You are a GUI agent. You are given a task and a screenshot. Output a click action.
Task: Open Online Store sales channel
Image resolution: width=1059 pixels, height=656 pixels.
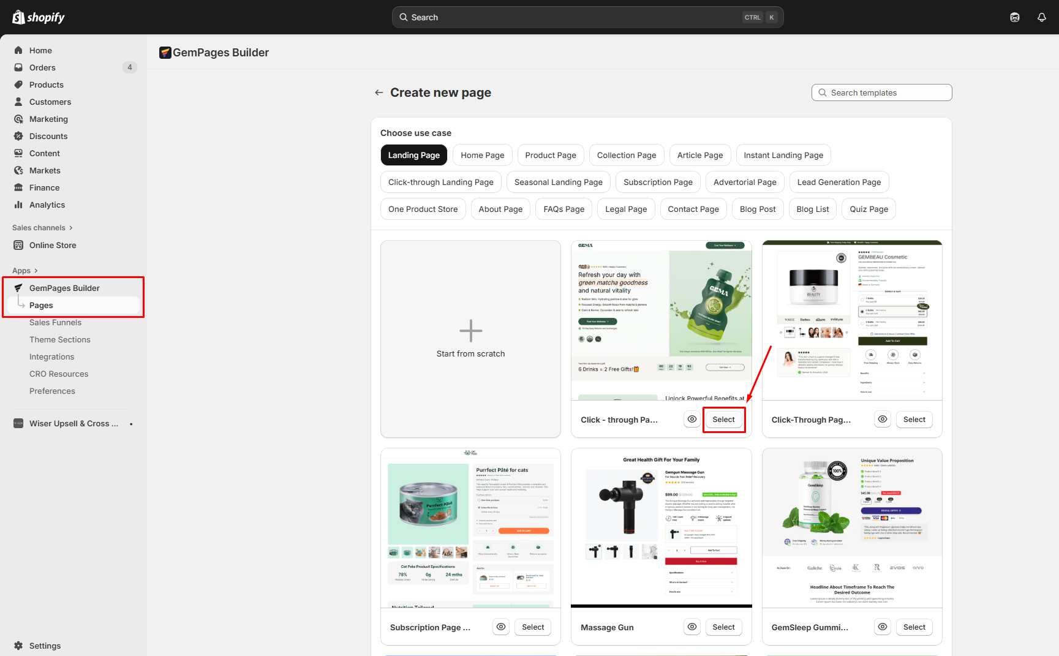[x=53, y=245]
